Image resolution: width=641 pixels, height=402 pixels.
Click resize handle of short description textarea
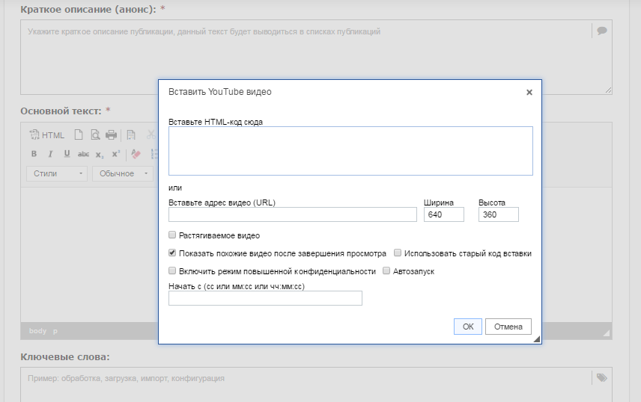click(608, 90)
